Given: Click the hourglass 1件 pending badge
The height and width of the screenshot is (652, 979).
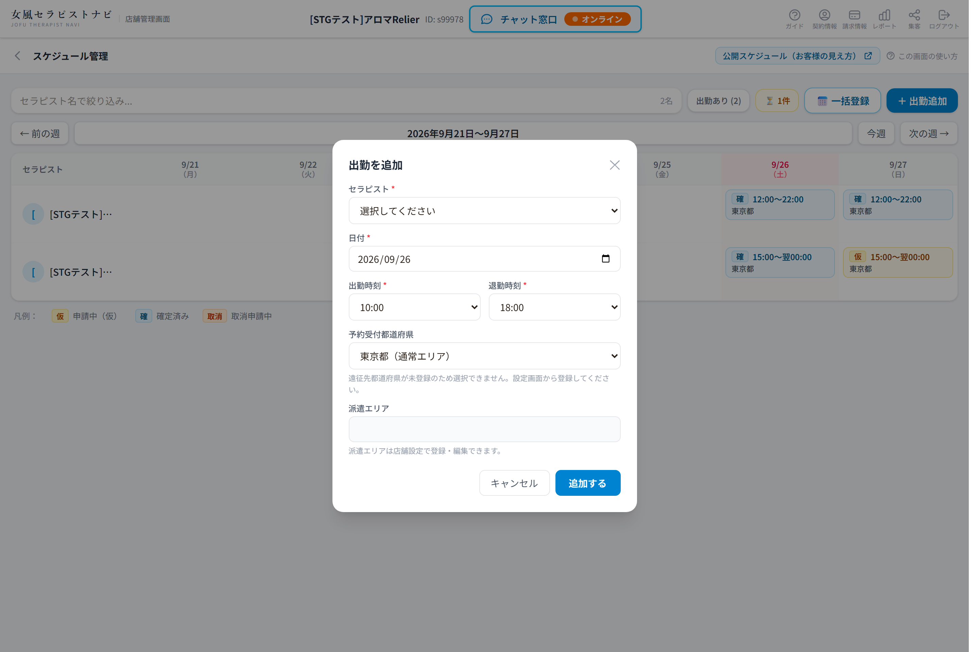Looking at the screenshot, I should pos(777,101).
